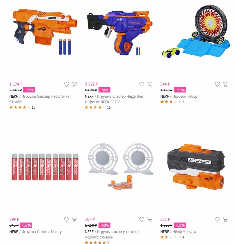
Task: Add the 544 ₽ game set to cart
Action: [x=225, y=84]
